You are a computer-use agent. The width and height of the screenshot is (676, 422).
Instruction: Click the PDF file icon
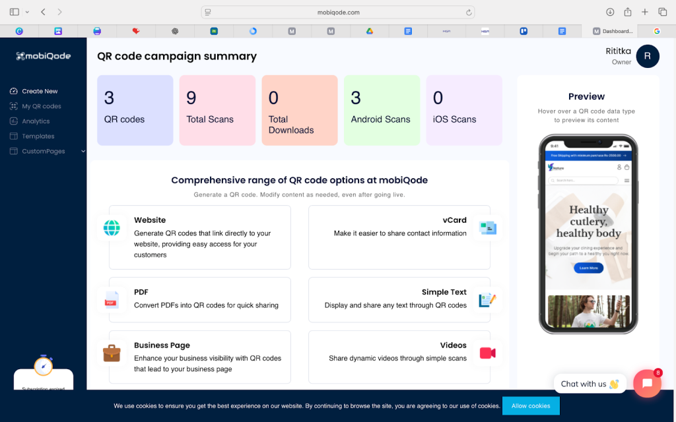coord(112,300)
